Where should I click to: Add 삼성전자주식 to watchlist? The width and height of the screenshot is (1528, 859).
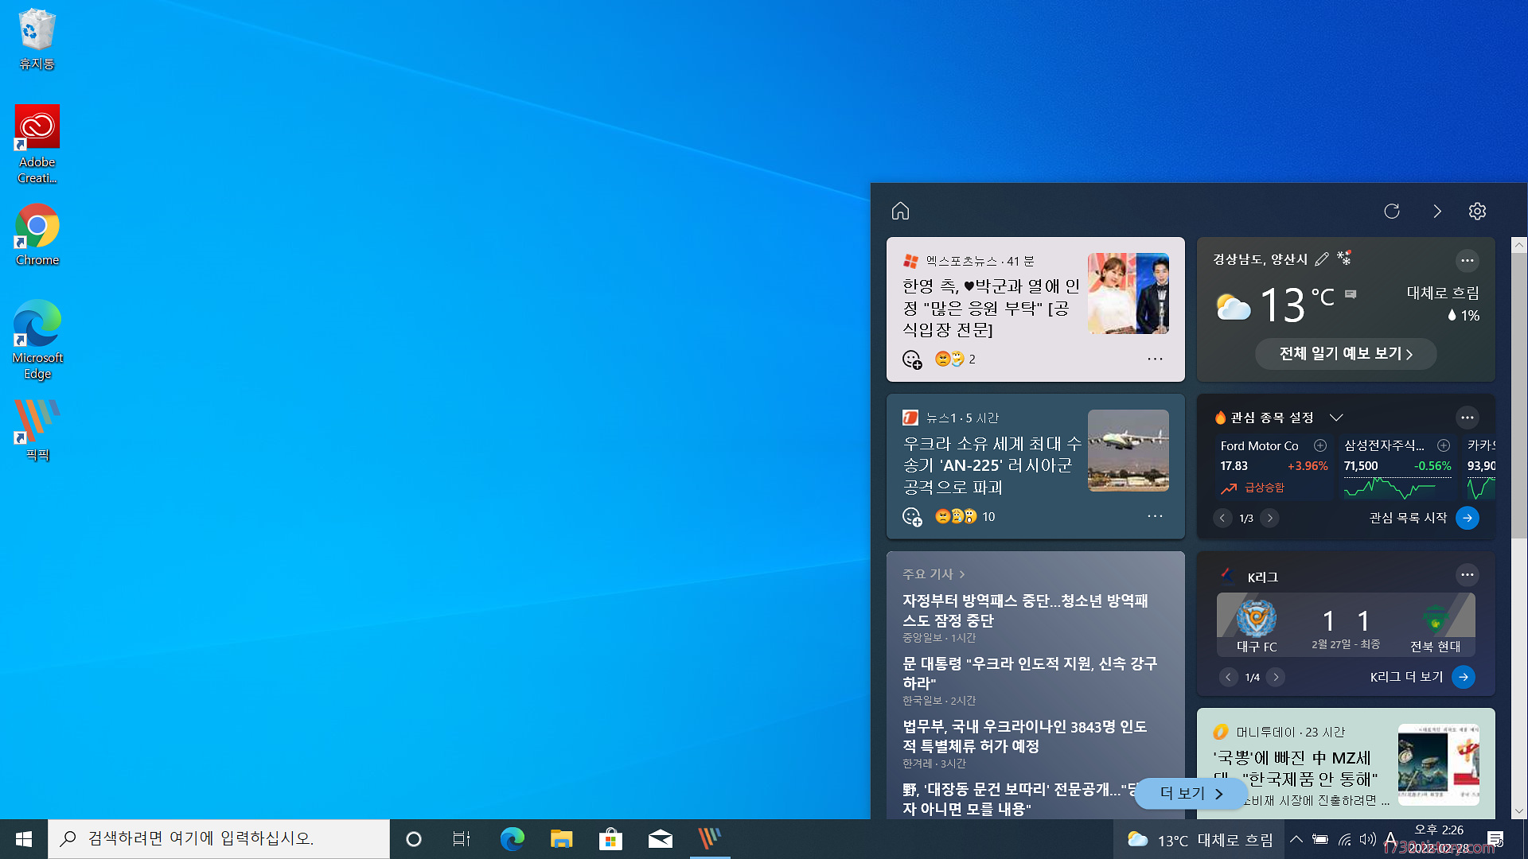1444,445
